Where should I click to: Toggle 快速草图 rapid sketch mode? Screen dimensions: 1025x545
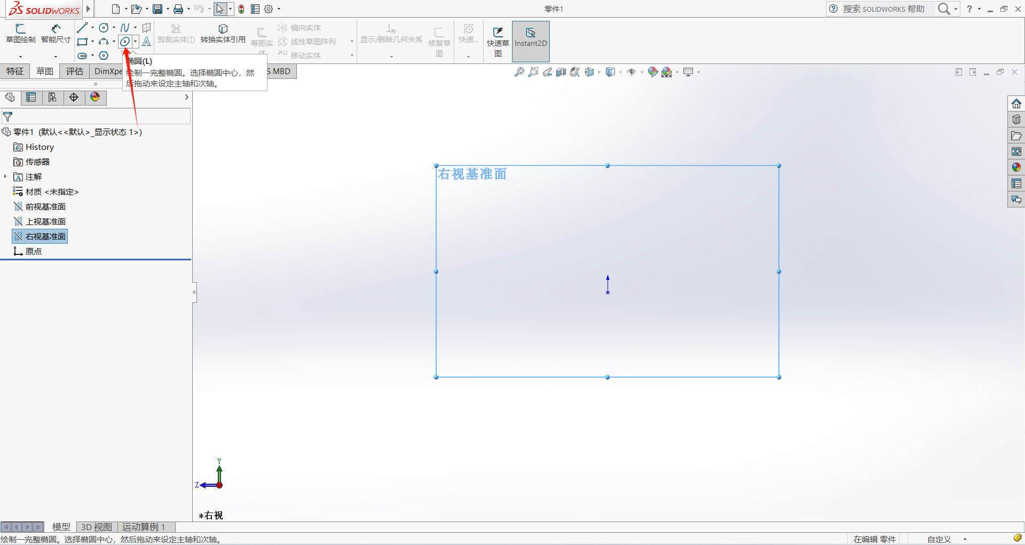(498, 42)
